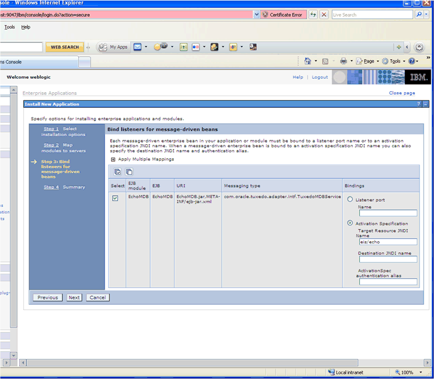
Task: Open the address bar URL dropdown
Action: 257,14
